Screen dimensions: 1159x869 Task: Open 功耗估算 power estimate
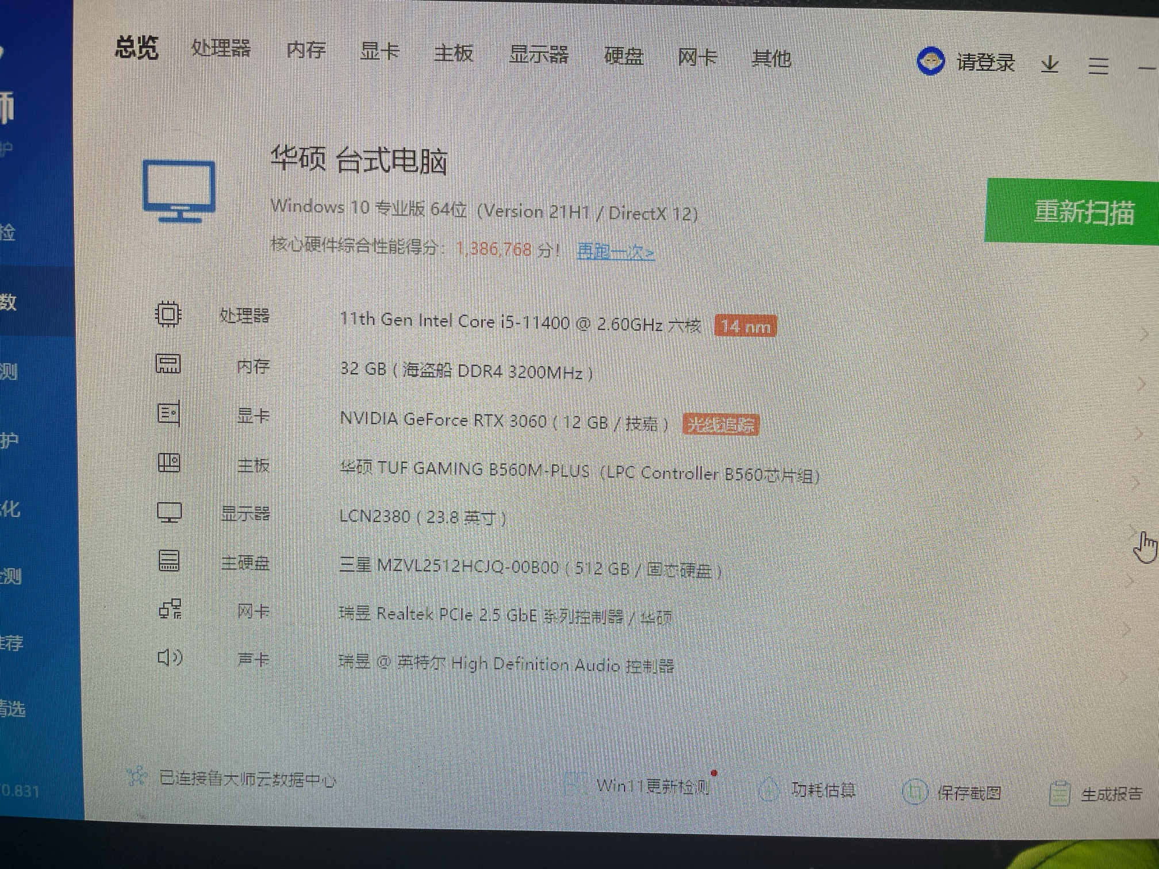823,790
